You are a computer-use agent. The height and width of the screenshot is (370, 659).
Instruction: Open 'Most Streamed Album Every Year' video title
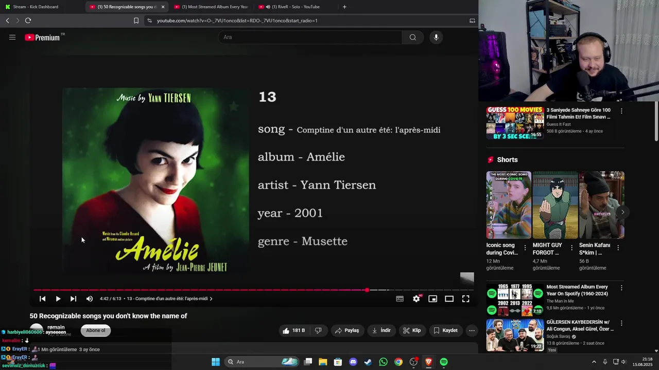pyautogui.click(x=577, y=290)
